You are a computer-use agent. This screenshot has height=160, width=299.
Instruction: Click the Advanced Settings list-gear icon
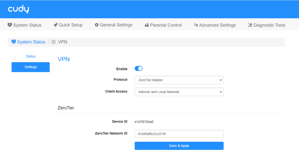196,25
